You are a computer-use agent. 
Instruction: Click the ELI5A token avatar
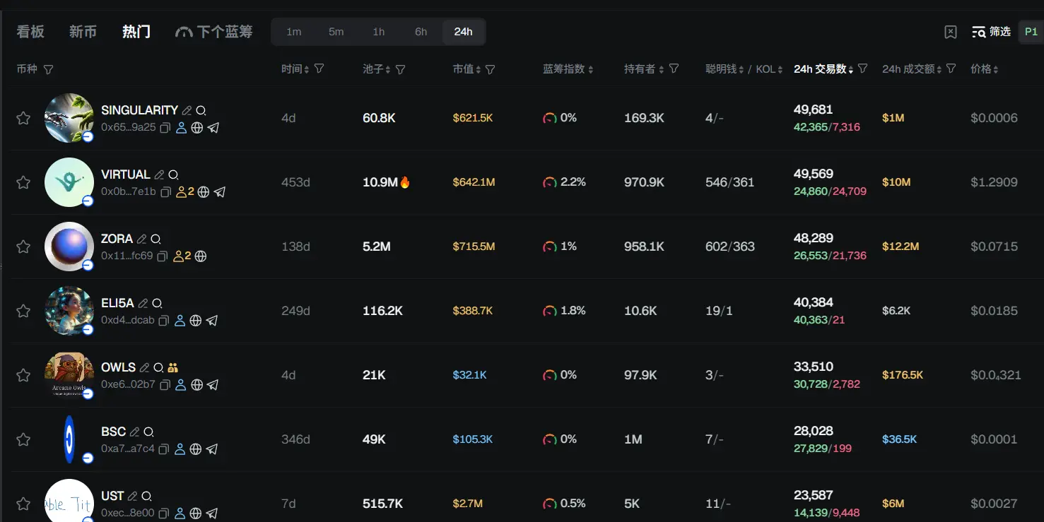pos(69,311)
